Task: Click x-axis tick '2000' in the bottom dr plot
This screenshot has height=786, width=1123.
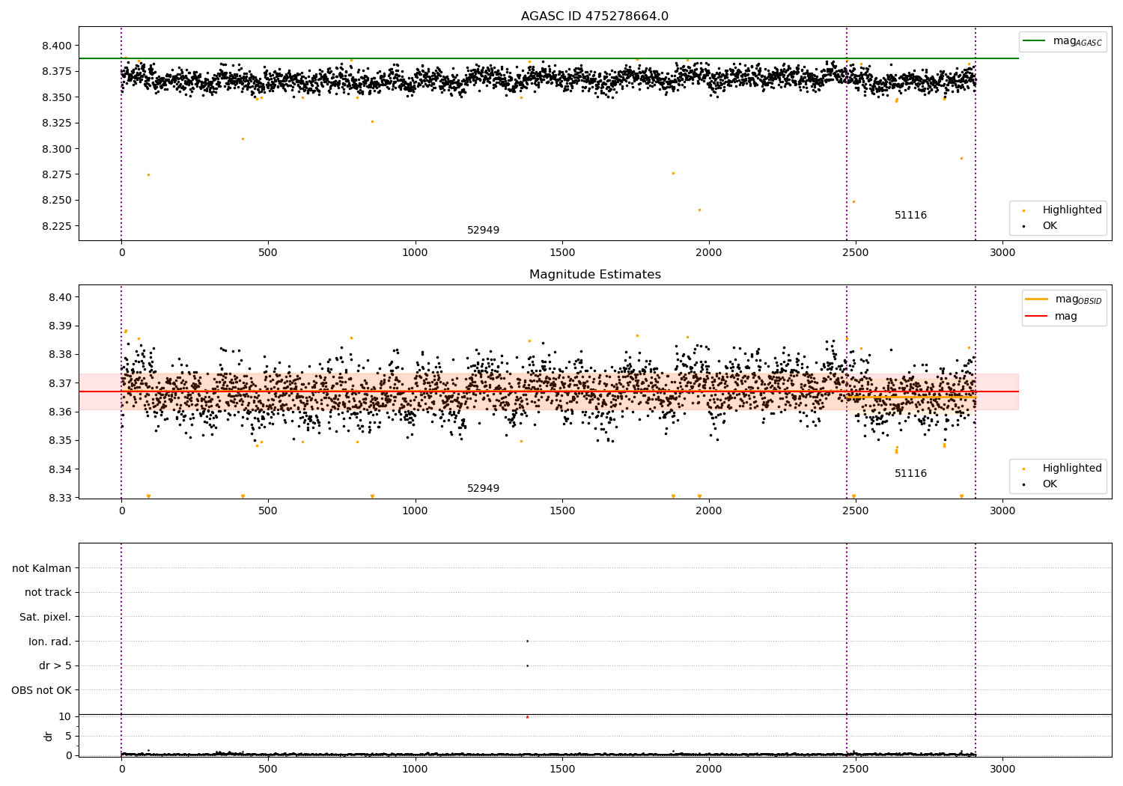Action: pyautogui.click(x=709, y=769)
